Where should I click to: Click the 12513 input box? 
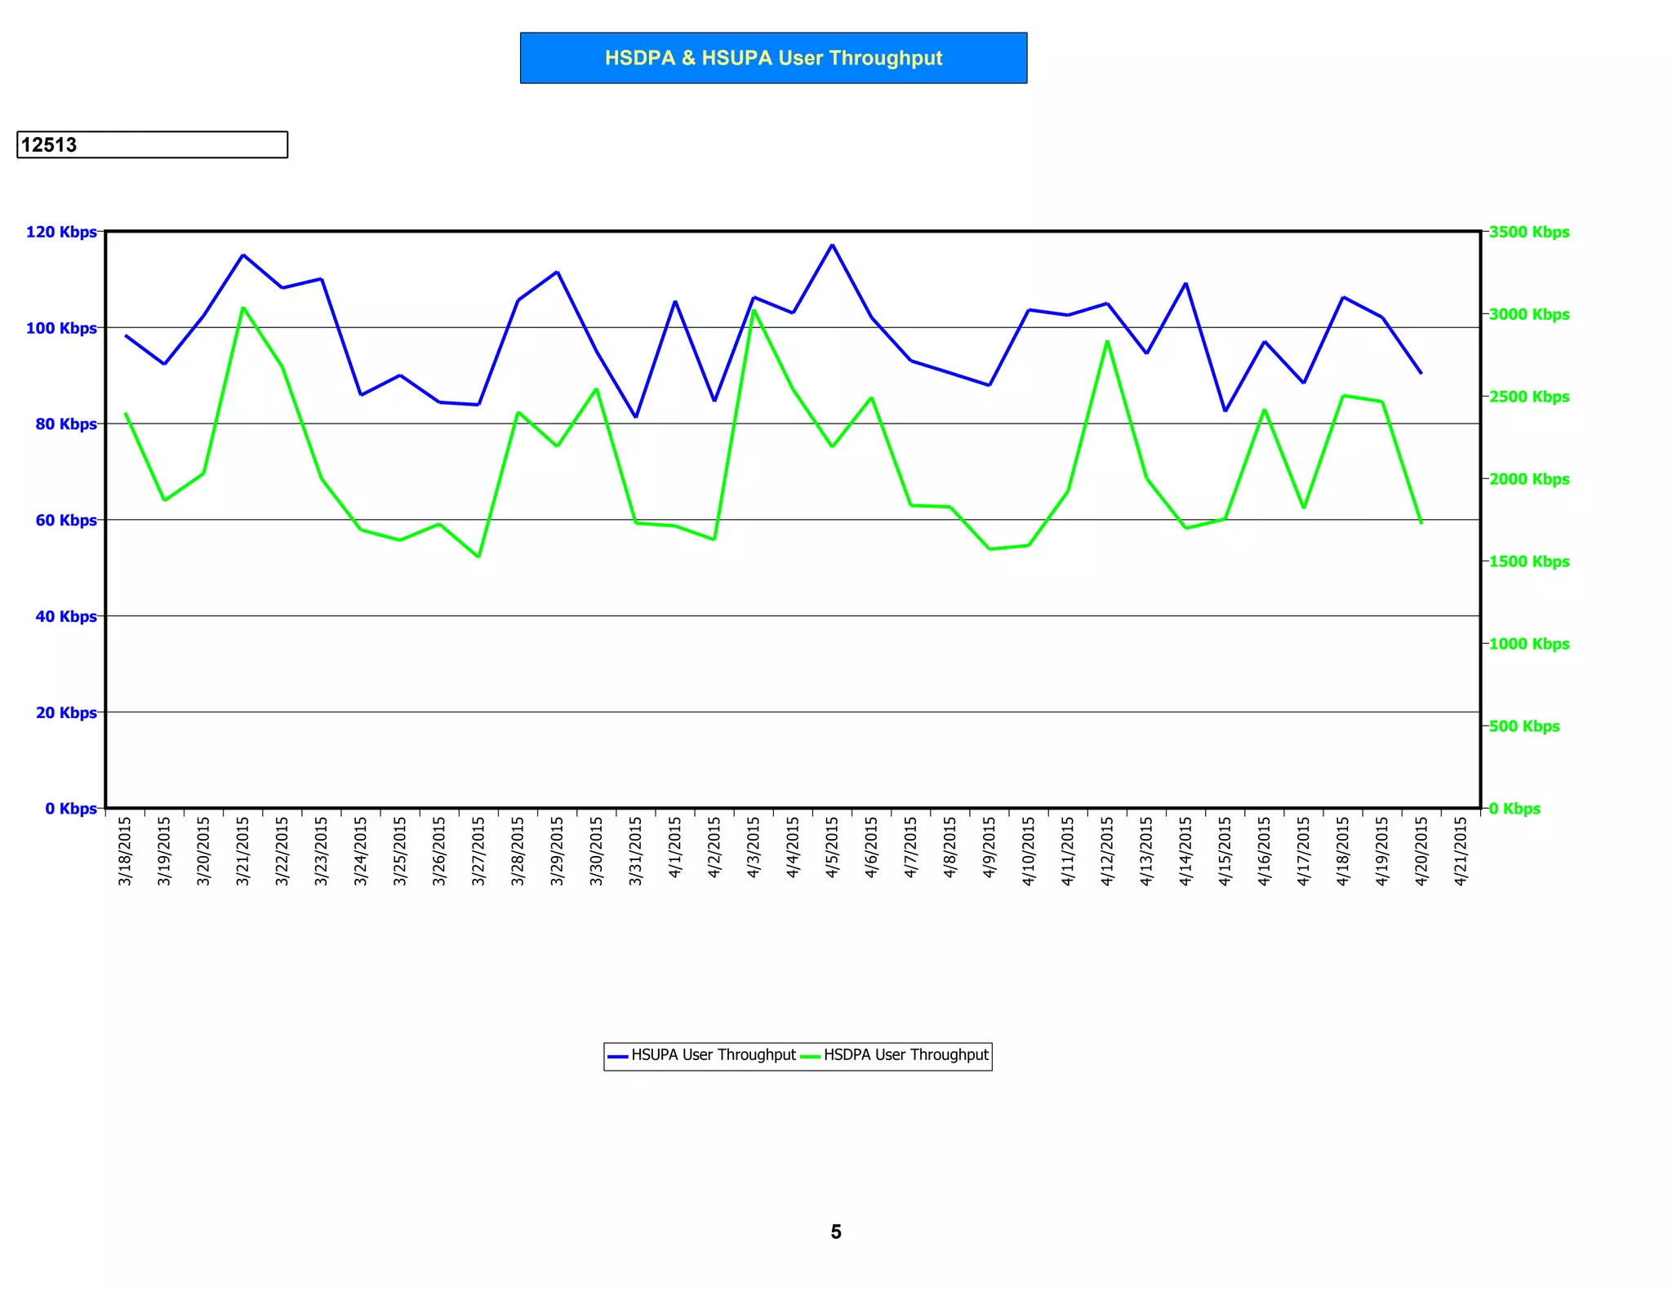(152, 144)
